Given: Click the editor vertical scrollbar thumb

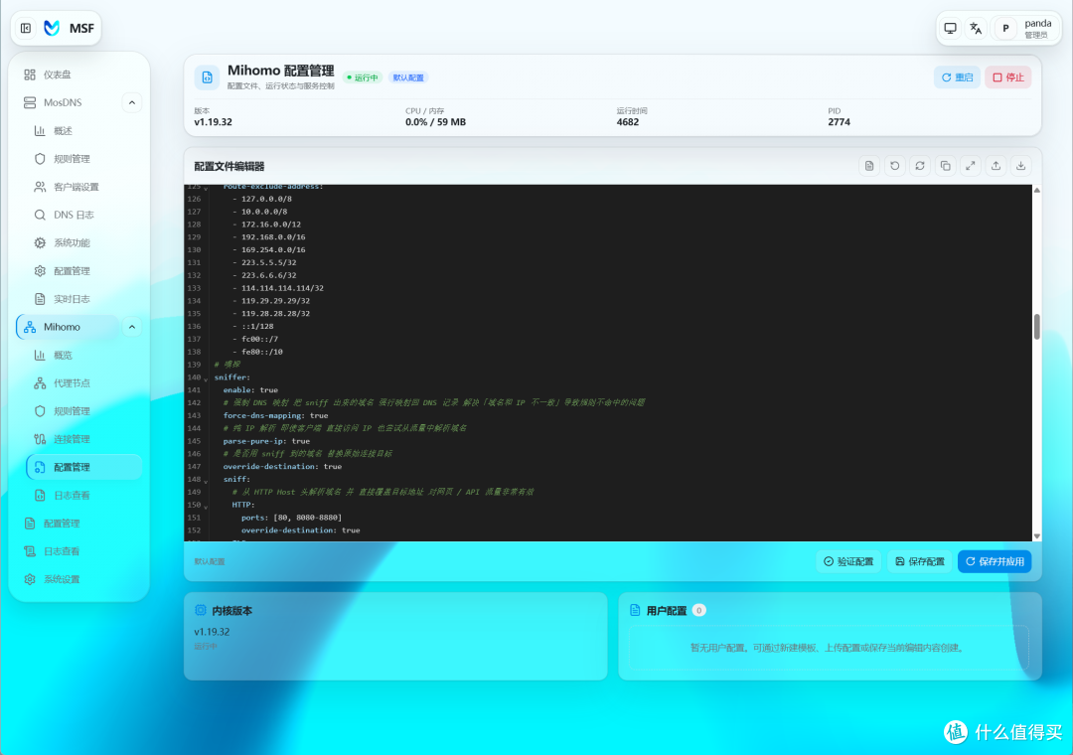Looking at the screenshot, I should pos(1036,327).
